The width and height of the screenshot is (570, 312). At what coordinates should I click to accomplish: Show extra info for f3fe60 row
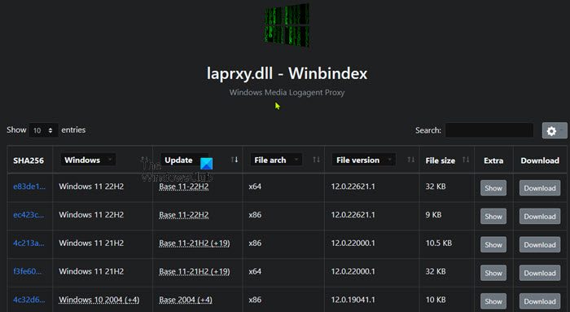(493, 273)
